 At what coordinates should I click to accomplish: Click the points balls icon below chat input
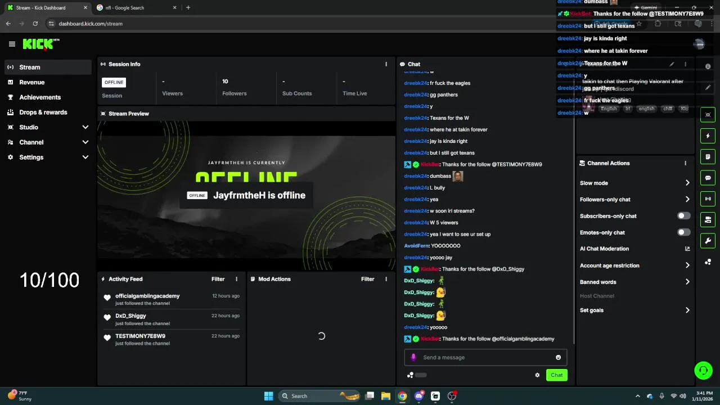[x=411, y=375]
